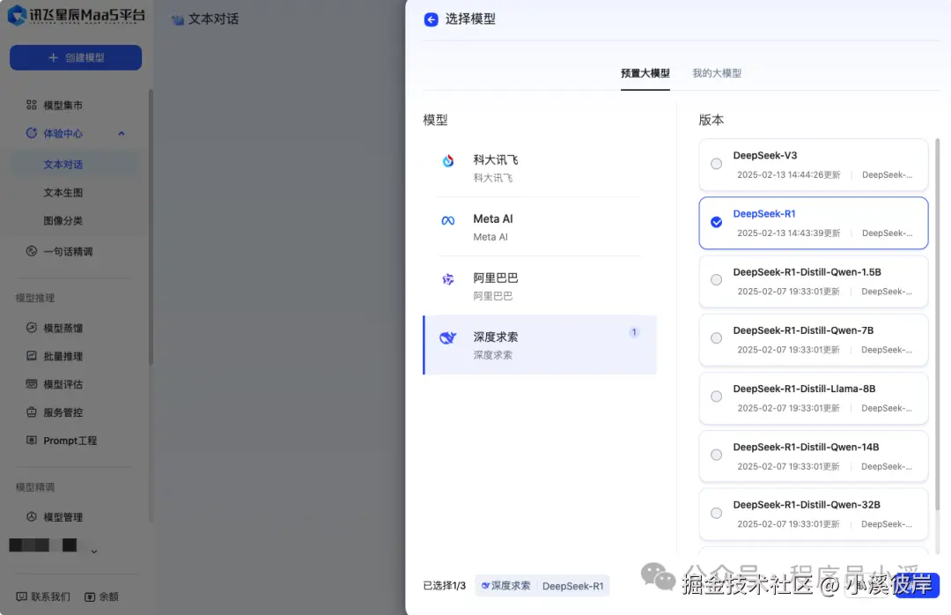Click the 版本 column heading
This screenshot has height=615, width=951.
pyautogui.click(x=711, y=120)
